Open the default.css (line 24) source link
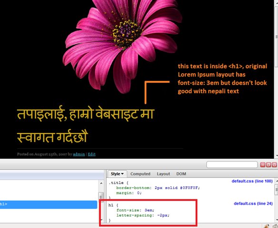 point(253,204)
